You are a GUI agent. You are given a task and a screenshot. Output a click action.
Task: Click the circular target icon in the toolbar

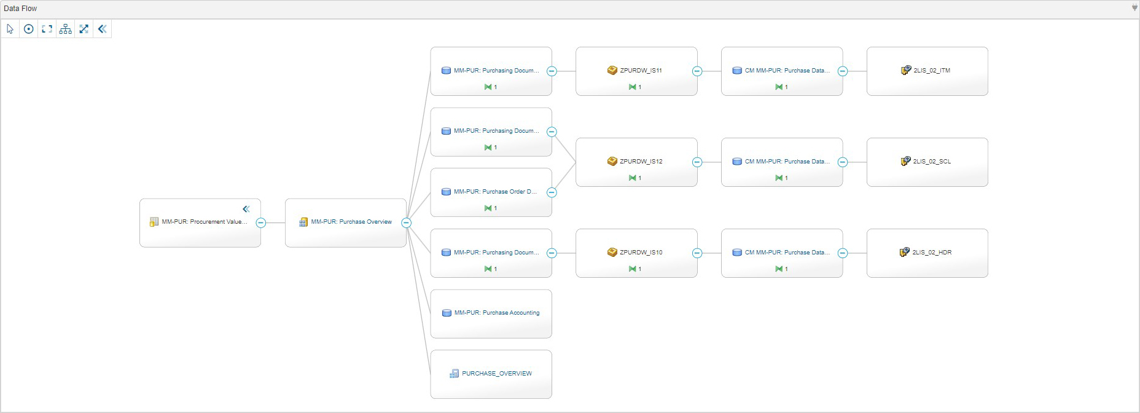(x=29, y=29)
